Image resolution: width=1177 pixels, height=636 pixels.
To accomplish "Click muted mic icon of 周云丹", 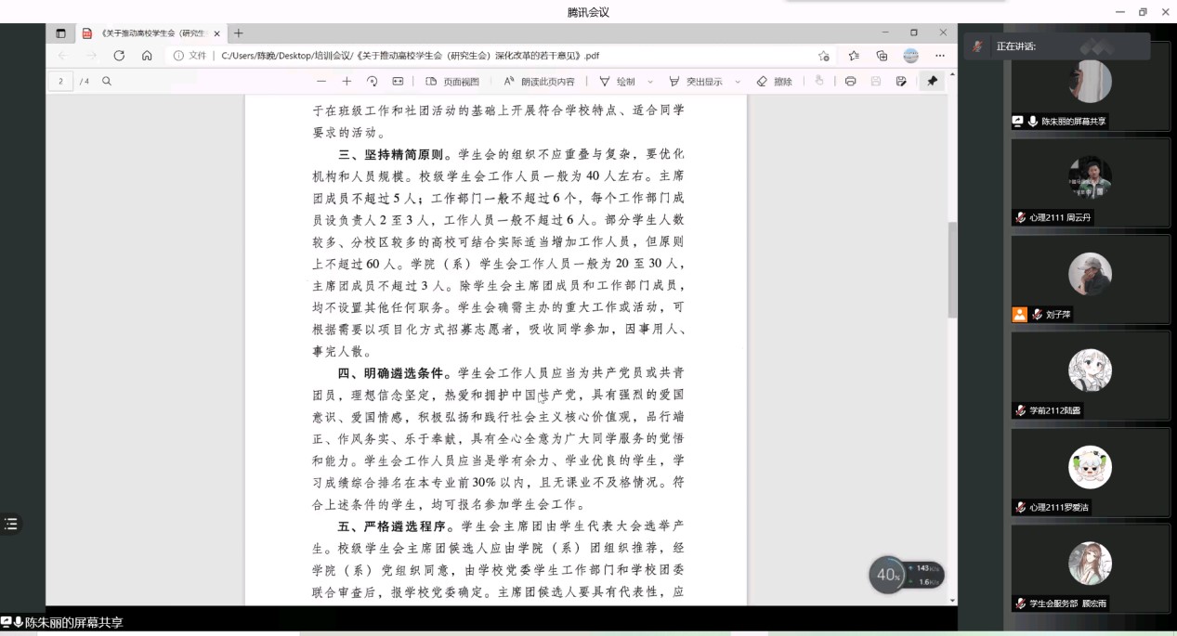I will [x=1021, y=217].
